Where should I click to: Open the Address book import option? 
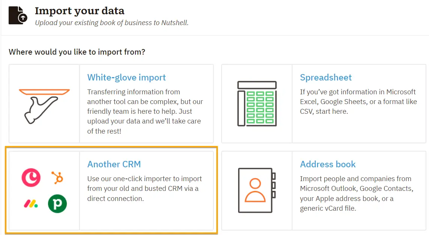[x=328, y=164]
